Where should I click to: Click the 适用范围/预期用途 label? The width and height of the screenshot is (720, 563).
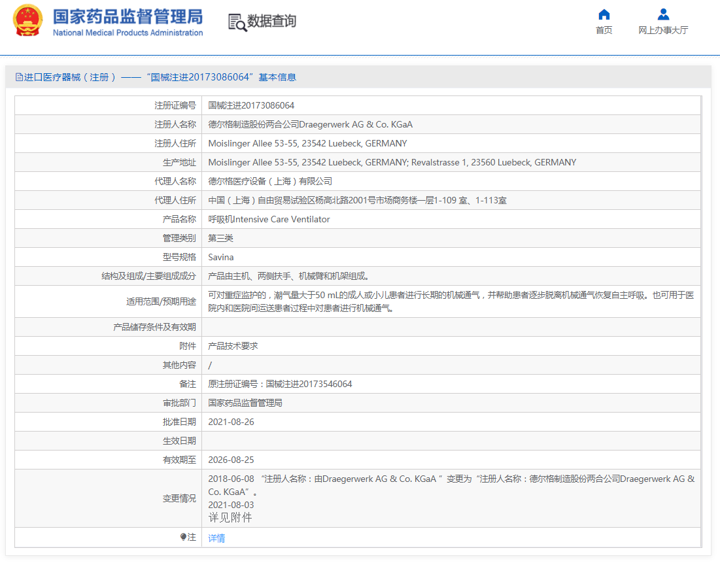161,301
